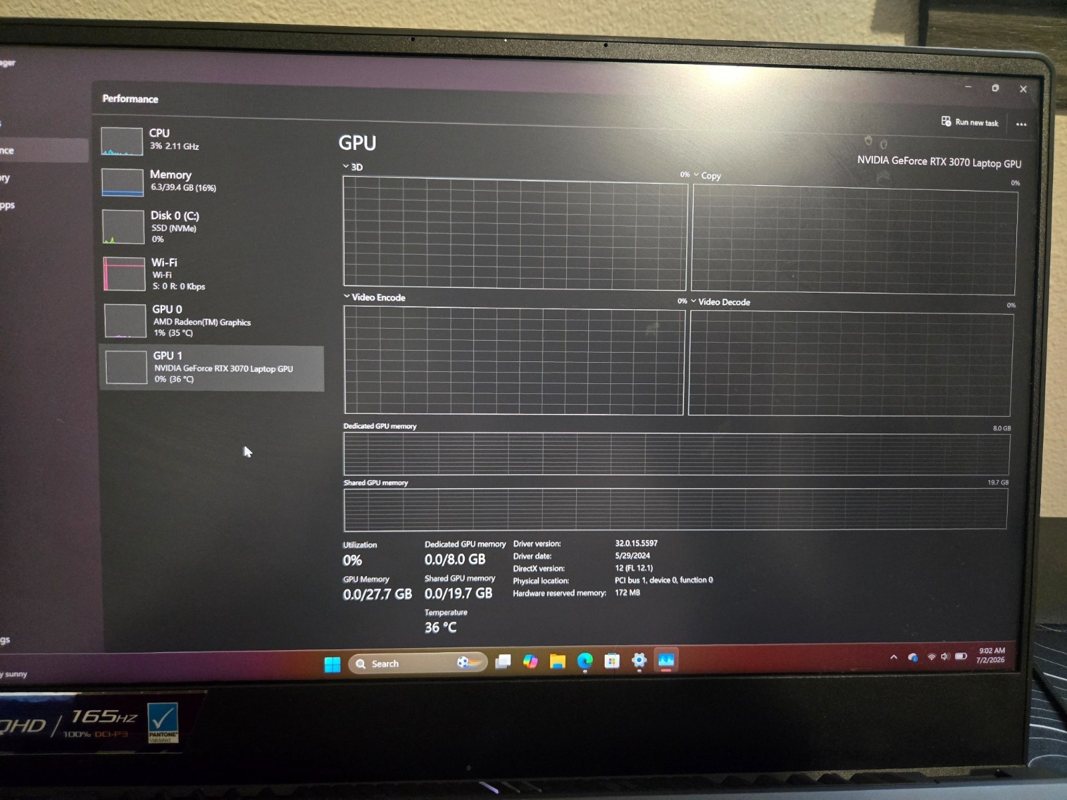Screen dimensions: 1067x800
Task: Click DirectX version 12 (FL 12.1)
Action: click(634, 568)
